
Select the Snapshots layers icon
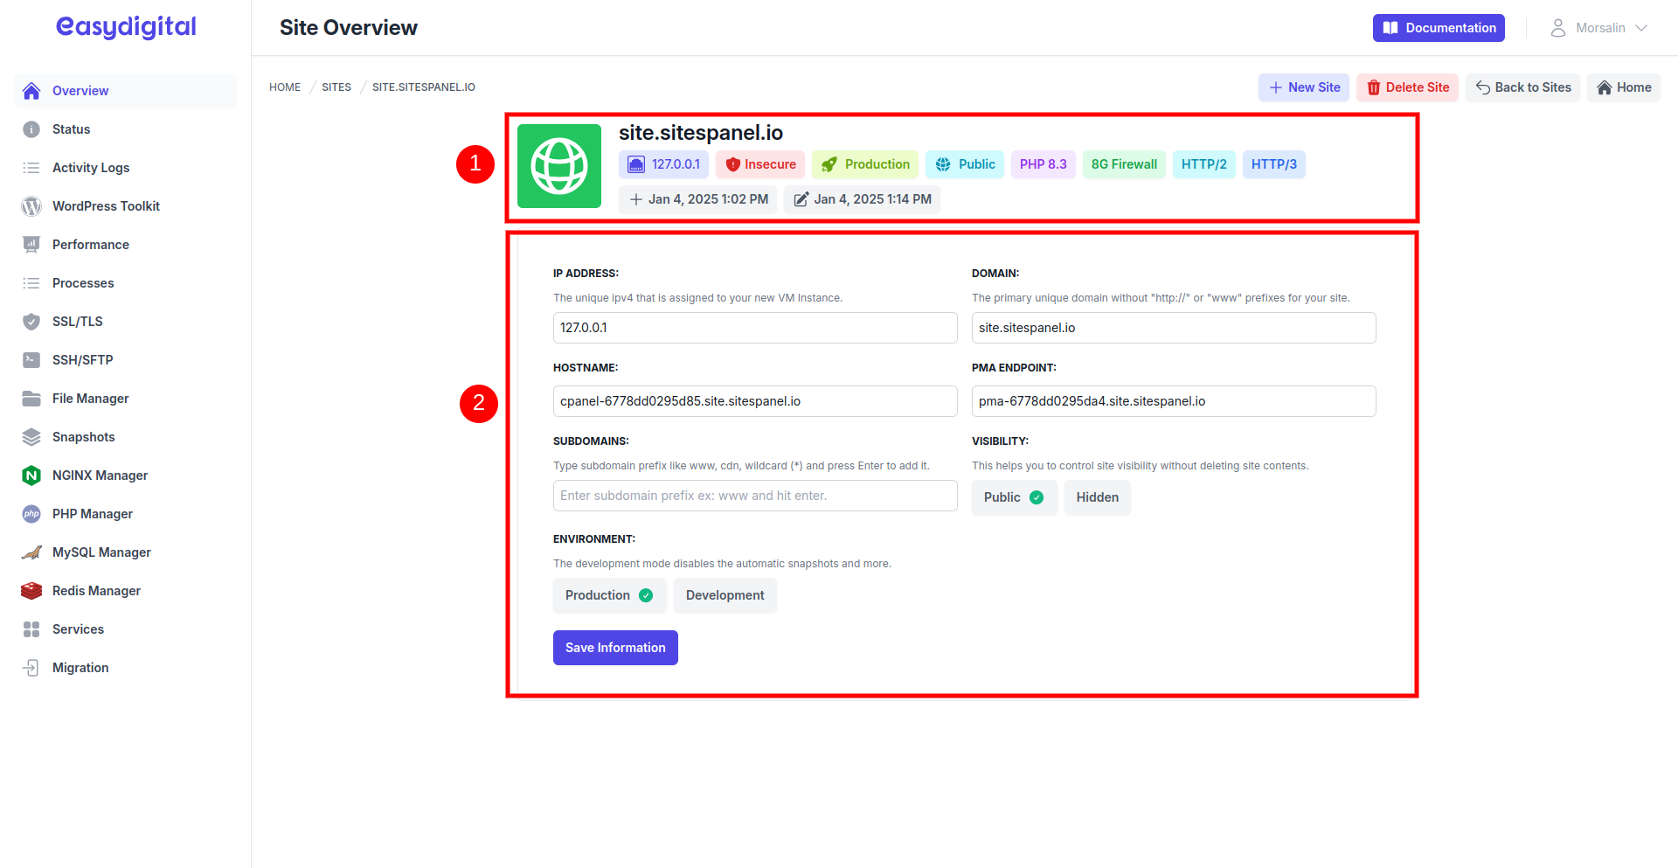pyautogui.click(x=31, y=437)
